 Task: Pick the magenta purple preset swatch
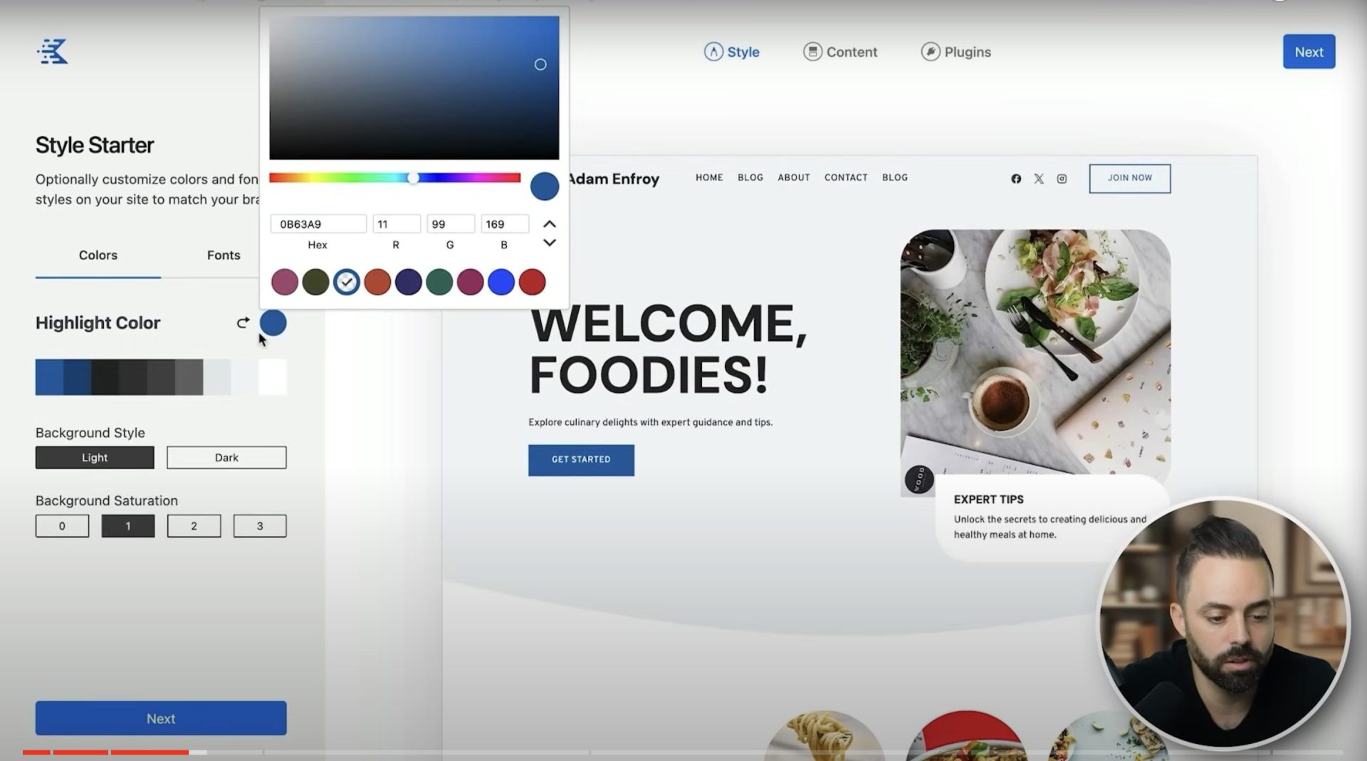coord(471,282)
